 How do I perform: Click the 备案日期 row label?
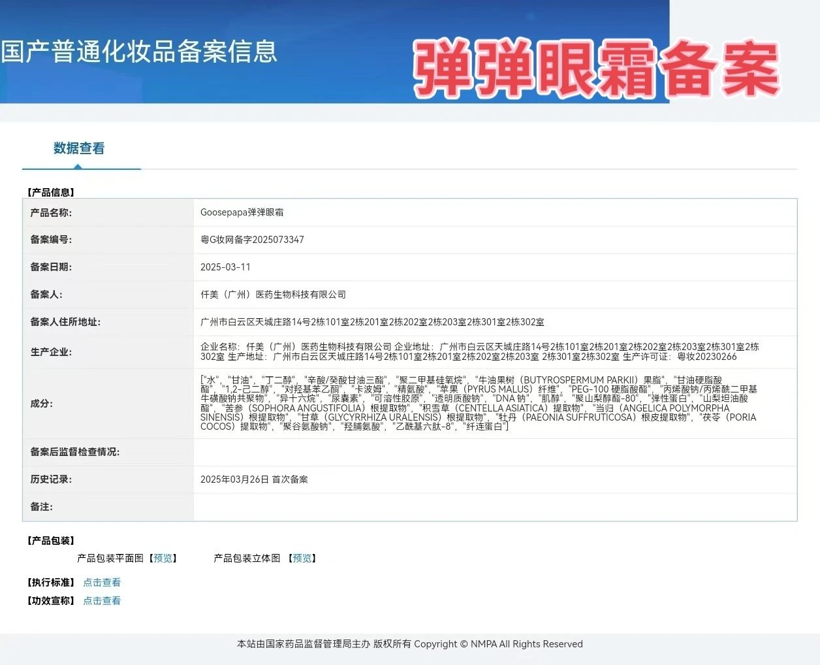51,267
